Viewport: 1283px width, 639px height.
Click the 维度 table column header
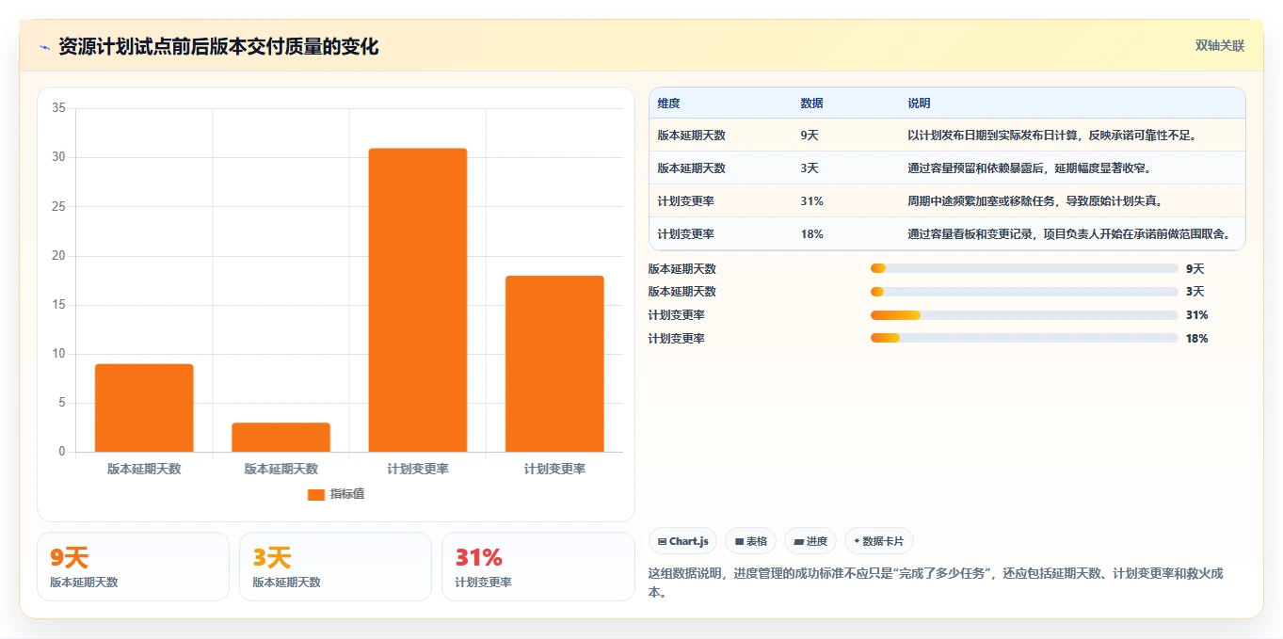pos(668,103)
